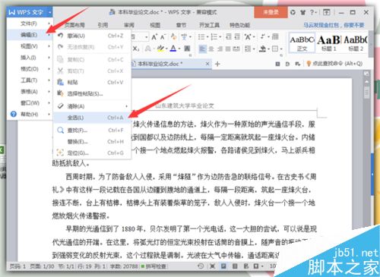Screen dimensions: 380x277
Task: Click the Show/hide table grid icon
Action: click(275, 36)
